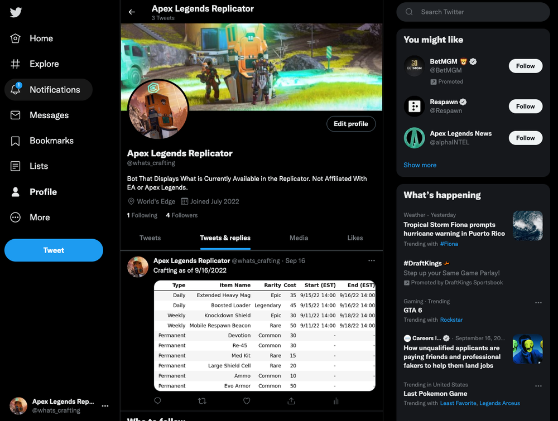Open Tropical Storm Fiona story thumbnail
This screenshot has width=558, height=421.
click(527, 225)
